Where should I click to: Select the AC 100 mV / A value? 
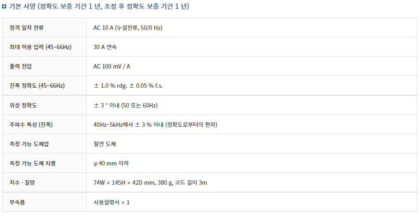[112, 66]
